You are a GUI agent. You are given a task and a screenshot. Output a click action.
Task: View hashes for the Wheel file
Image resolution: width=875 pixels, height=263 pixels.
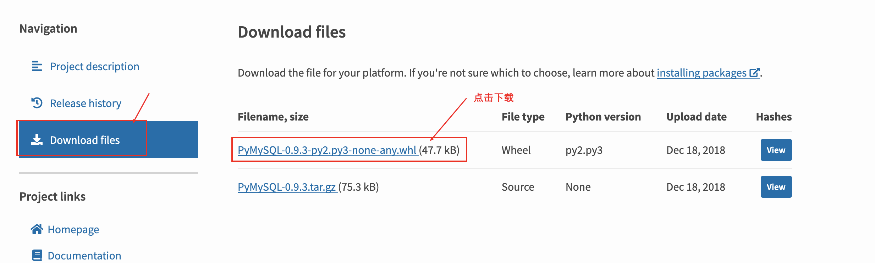click(x=776, y=150)
